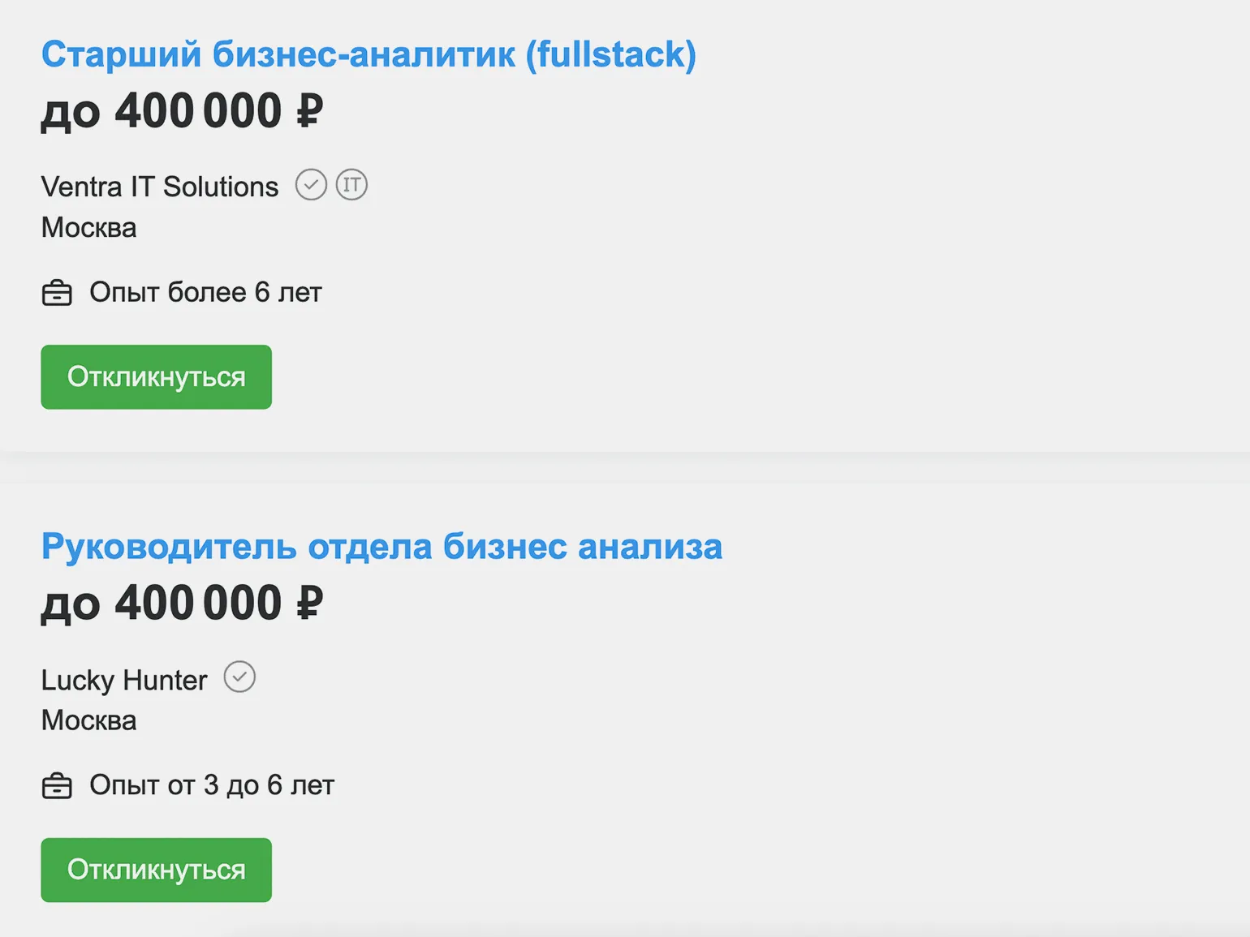Screen dimensions: 1250x937
Task: Click Москва under Lucky Hunter
Action: (89, 720)
